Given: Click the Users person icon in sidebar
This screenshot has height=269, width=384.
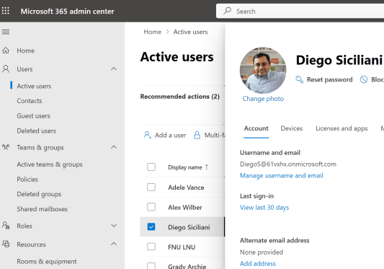Looking at the screenshot, I should coord(6,69).
